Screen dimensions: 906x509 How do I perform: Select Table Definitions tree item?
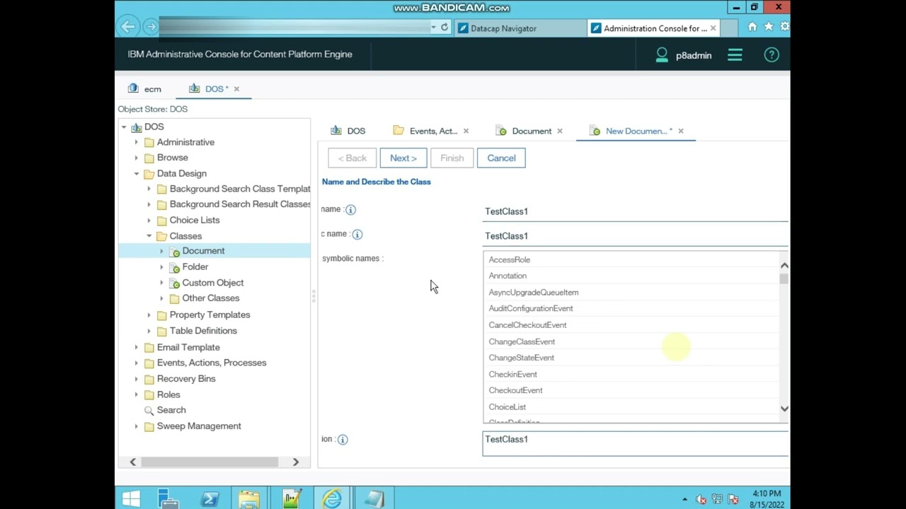click(x=203, y=331)
